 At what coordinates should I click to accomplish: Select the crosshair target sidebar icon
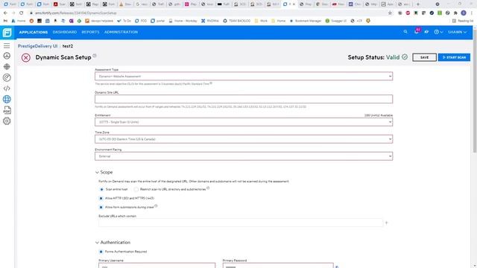pos(7,66)
